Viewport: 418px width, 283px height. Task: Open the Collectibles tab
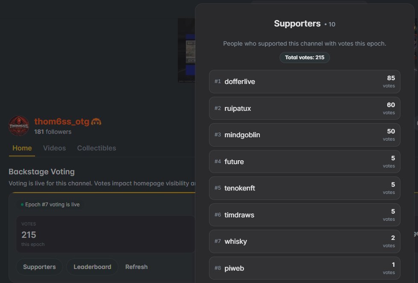[x=97, y=148]
